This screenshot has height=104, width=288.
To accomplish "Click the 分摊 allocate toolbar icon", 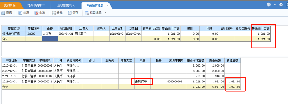I will 54,13.
